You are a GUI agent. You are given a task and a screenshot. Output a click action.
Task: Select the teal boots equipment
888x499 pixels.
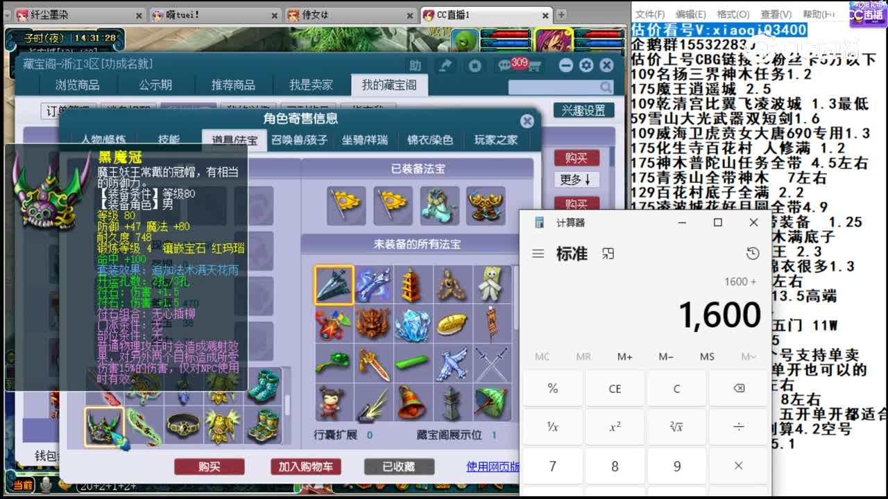tap(263, 385)
